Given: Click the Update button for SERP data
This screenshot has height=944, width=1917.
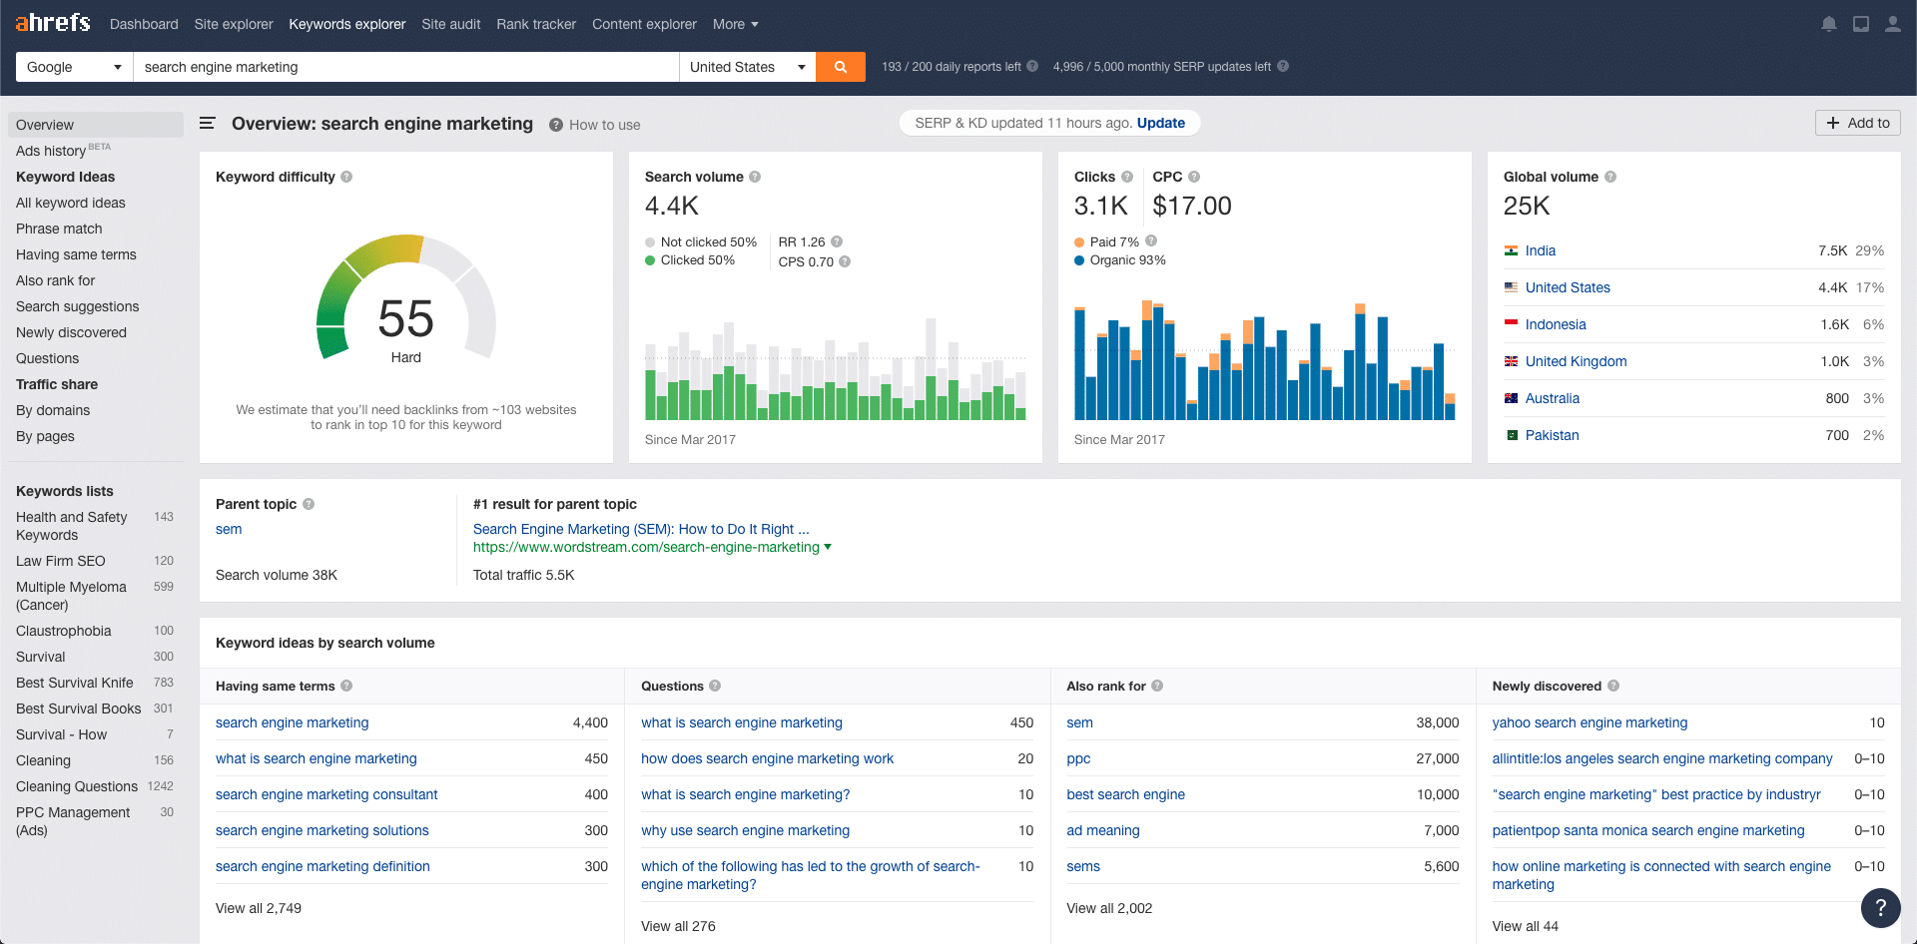Looking at the screenshot, I should click(x=1161, y=123).
